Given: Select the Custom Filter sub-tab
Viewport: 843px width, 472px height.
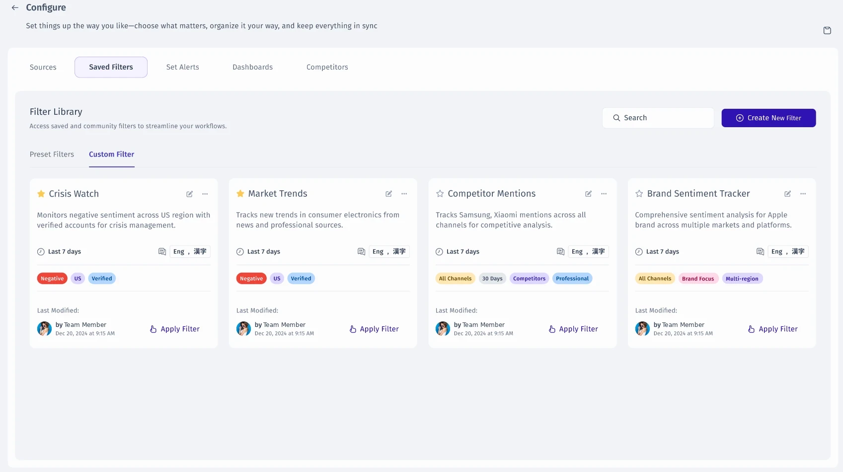Looking at the screenshot, I should 112,155.
